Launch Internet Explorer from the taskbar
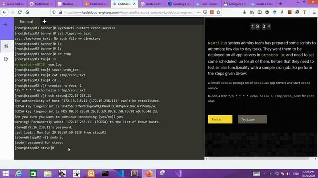Image resolution: width=318 pixels, height=178 pixels. click(x=19, y=174)
